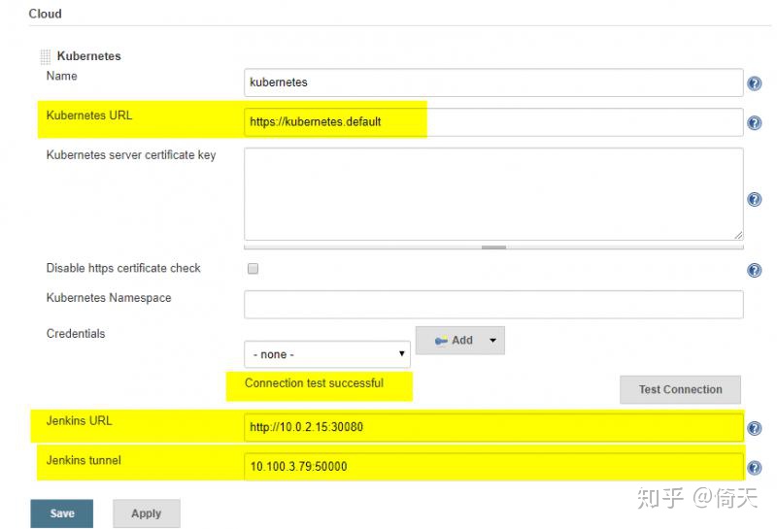Open help for Kubernetes URL field
The width and height of the screenshot is (777, 529).
click(x=755, y=123)
